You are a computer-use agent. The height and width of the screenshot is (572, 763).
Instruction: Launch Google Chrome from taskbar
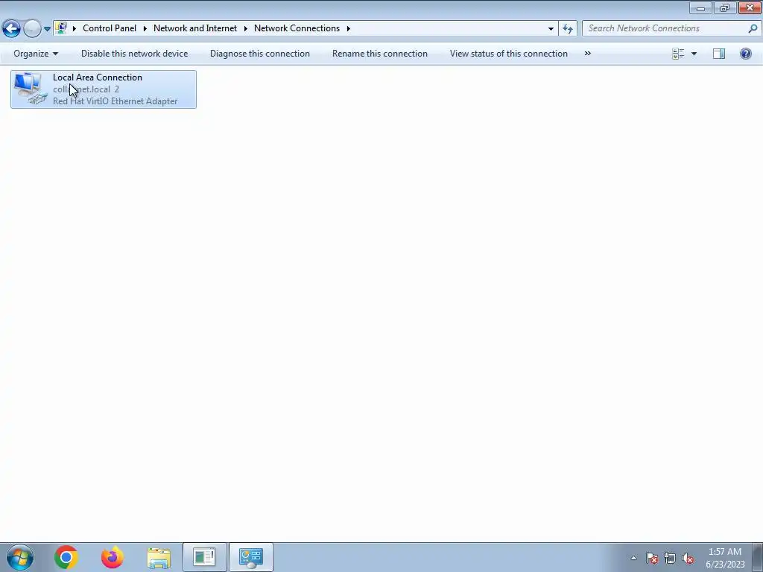click(66, 557)
